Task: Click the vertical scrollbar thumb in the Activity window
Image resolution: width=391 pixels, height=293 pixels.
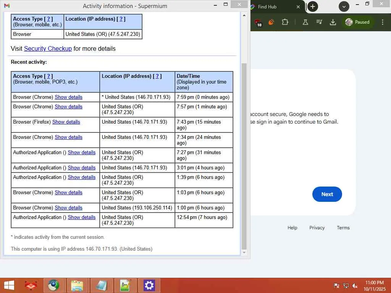Action: [x=244, y=156]
